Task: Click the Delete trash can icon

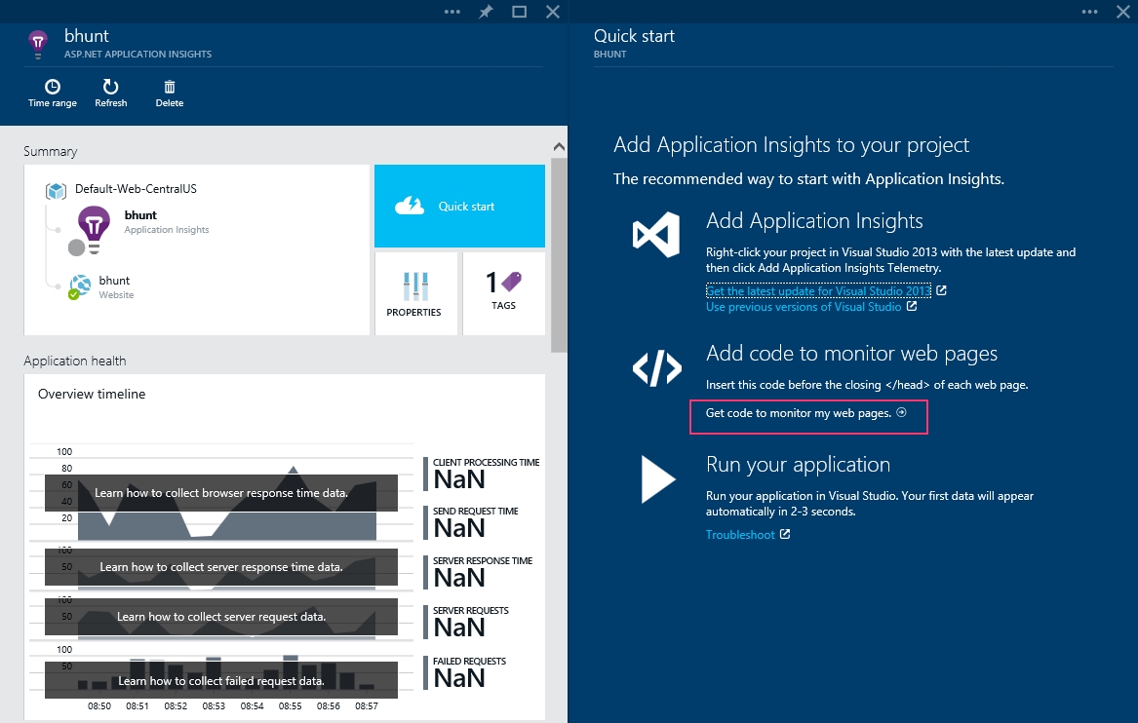Action: [x=170, y=87]
